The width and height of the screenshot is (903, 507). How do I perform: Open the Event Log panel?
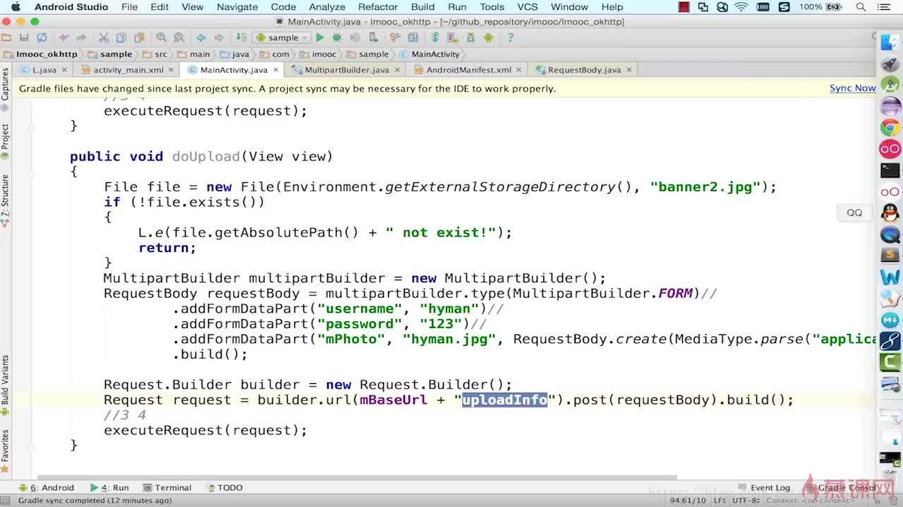tap(764, 487)
